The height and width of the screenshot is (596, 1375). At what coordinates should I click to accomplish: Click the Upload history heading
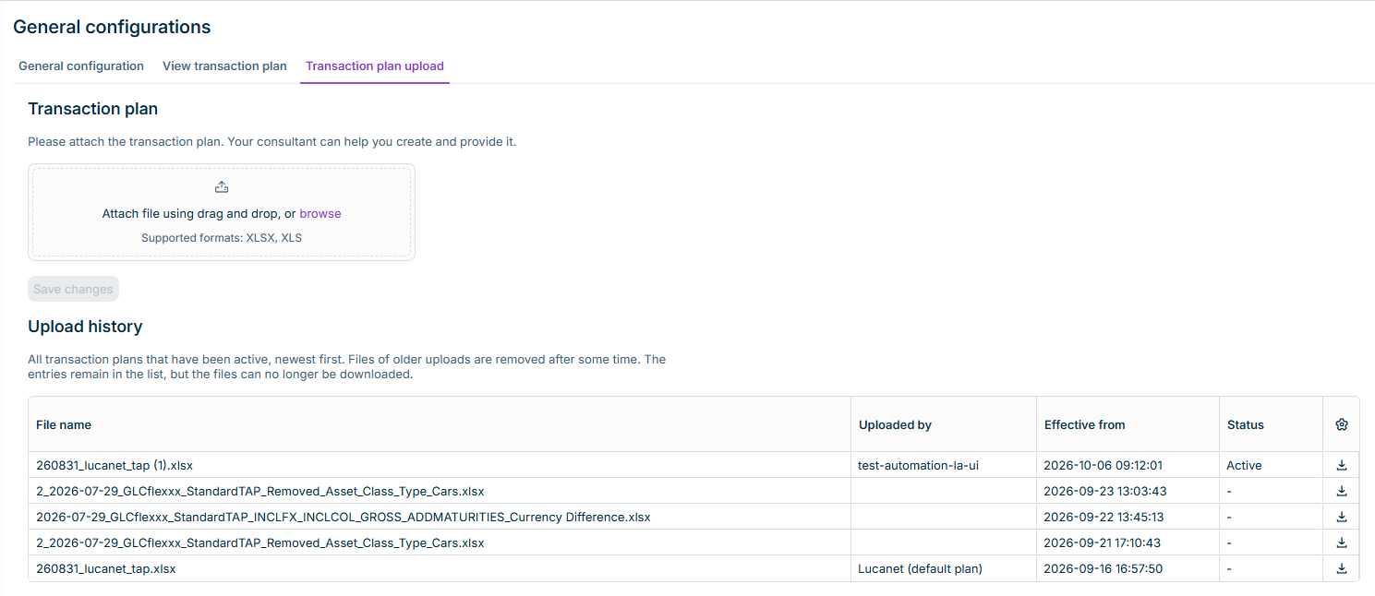pos(85,327)
